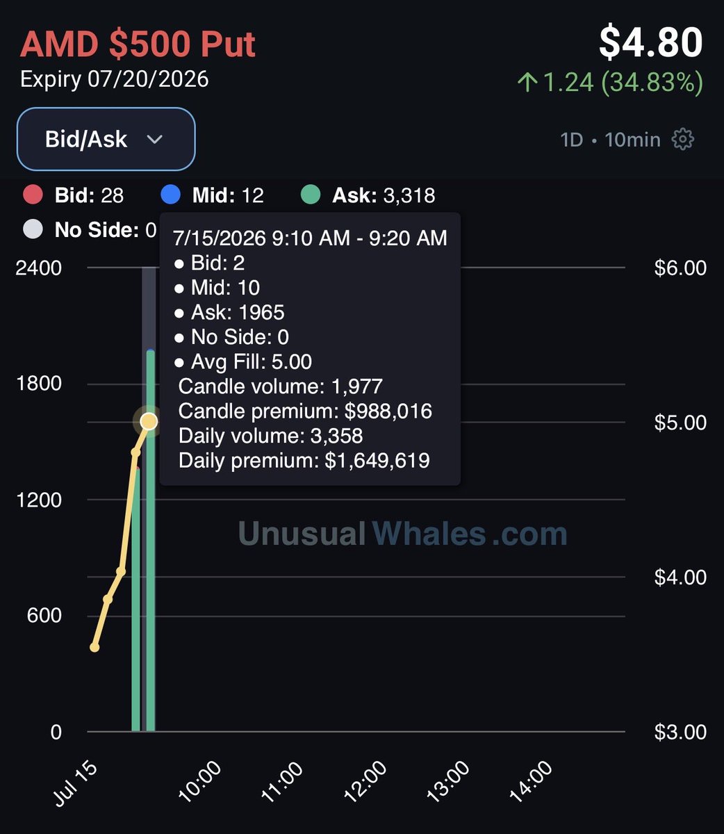Toggle the gray No Side legend dot
Image resolution: width=724 pixels, height=834 pixels.
point(33,229)
